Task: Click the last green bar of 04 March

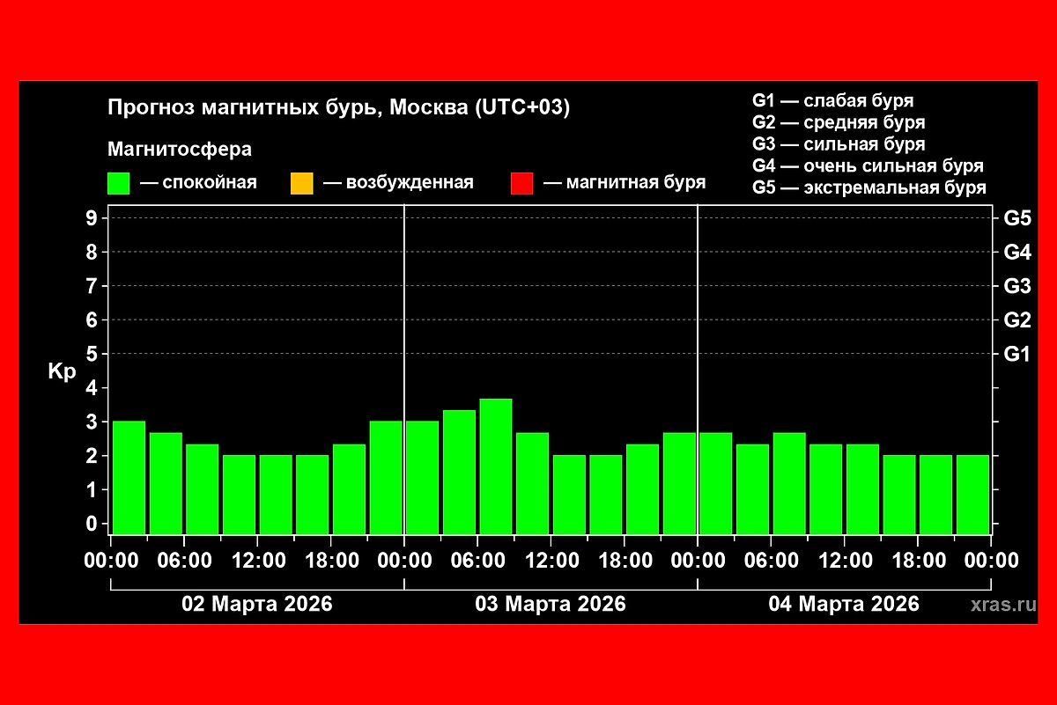Action: pos(972,495)
